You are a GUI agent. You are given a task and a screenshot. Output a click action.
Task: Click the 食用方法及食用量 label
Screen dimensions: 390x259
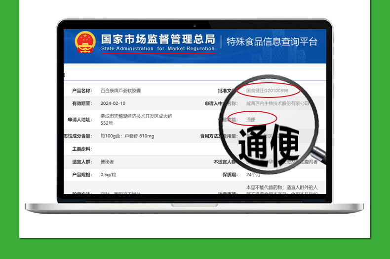pos(219,136)
